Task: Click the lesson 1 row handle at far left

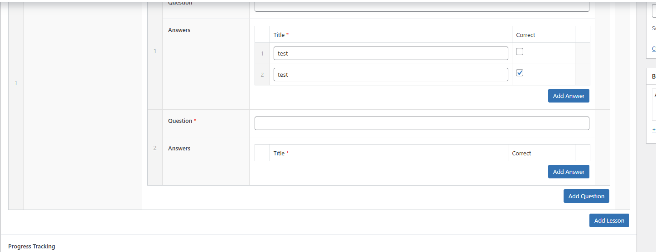Action: (x=16, y=84)
